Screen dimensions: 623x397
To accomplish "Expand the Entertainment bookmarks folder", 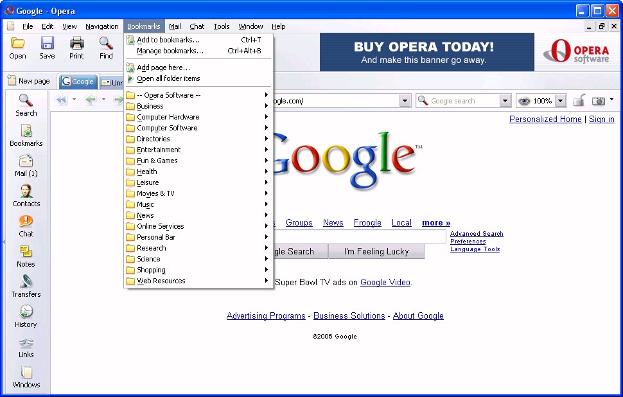I will click(198, 150).
